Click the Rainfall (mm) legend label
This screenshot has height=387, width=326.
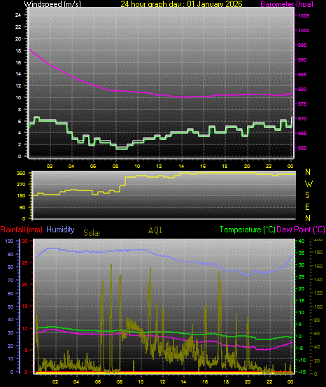click(x=21, y=230)
